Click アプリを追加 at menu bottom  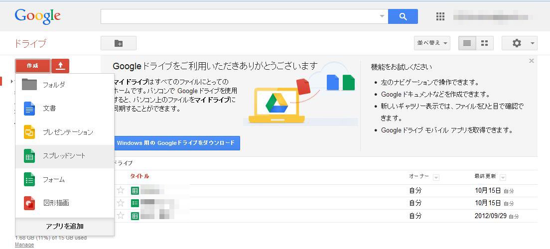point(65,226)
